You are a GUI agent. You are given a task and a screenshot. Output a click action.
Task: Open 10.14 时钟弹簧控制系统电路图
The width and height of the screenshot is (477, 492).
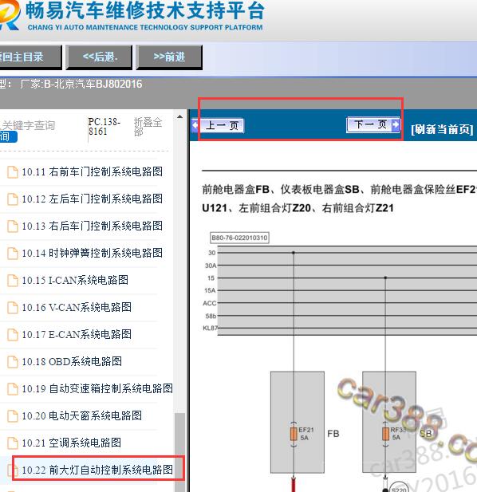tap(92, 253)
